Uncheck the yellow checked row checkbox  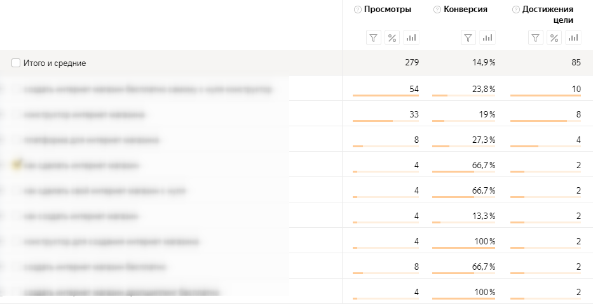17,164
